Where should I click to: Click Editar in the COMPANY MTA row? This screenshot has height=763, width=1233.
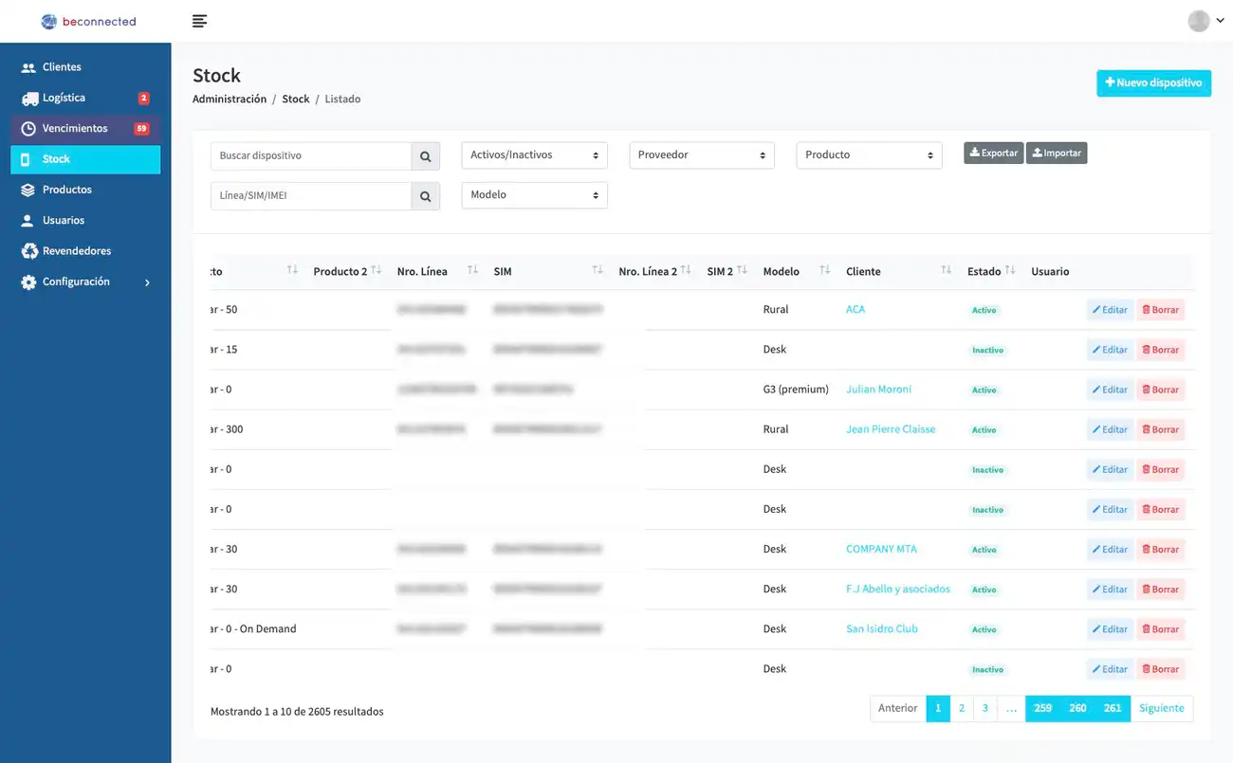[x=1110, y=550]
